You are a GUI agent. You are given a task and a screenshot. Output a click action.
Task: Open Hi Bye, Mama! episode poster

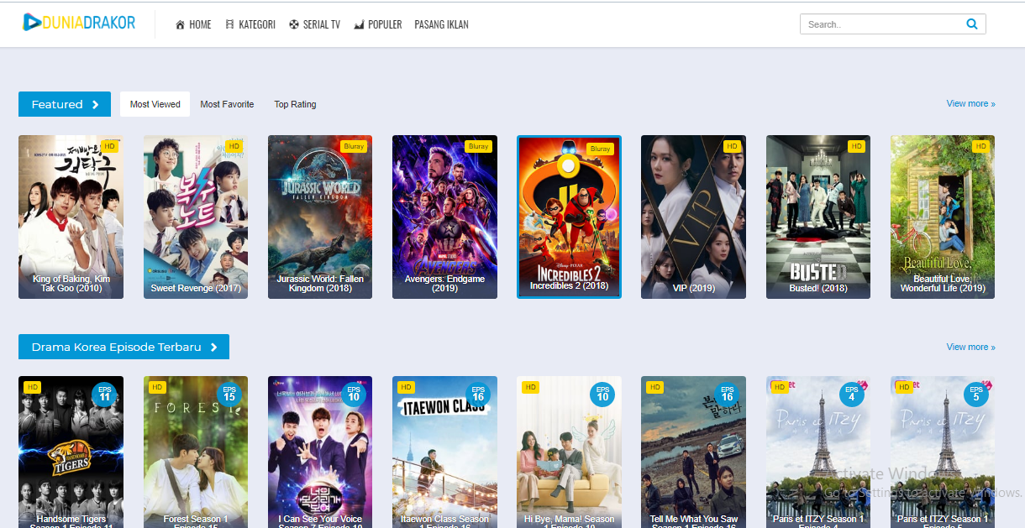point(569,452)
